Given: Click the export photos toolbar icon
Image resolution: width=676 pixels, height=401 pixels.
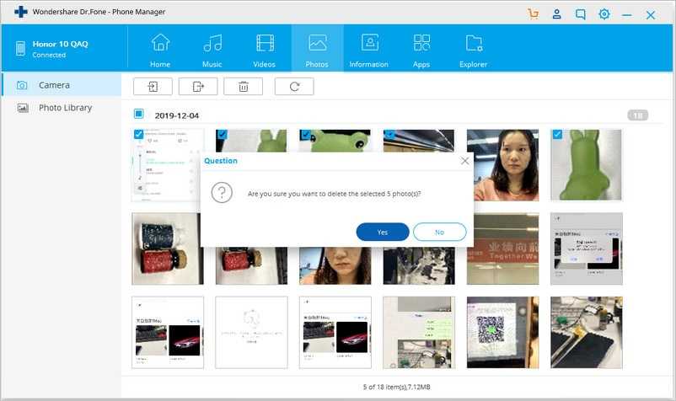Looking at the screenshot, I should point(198,86).
